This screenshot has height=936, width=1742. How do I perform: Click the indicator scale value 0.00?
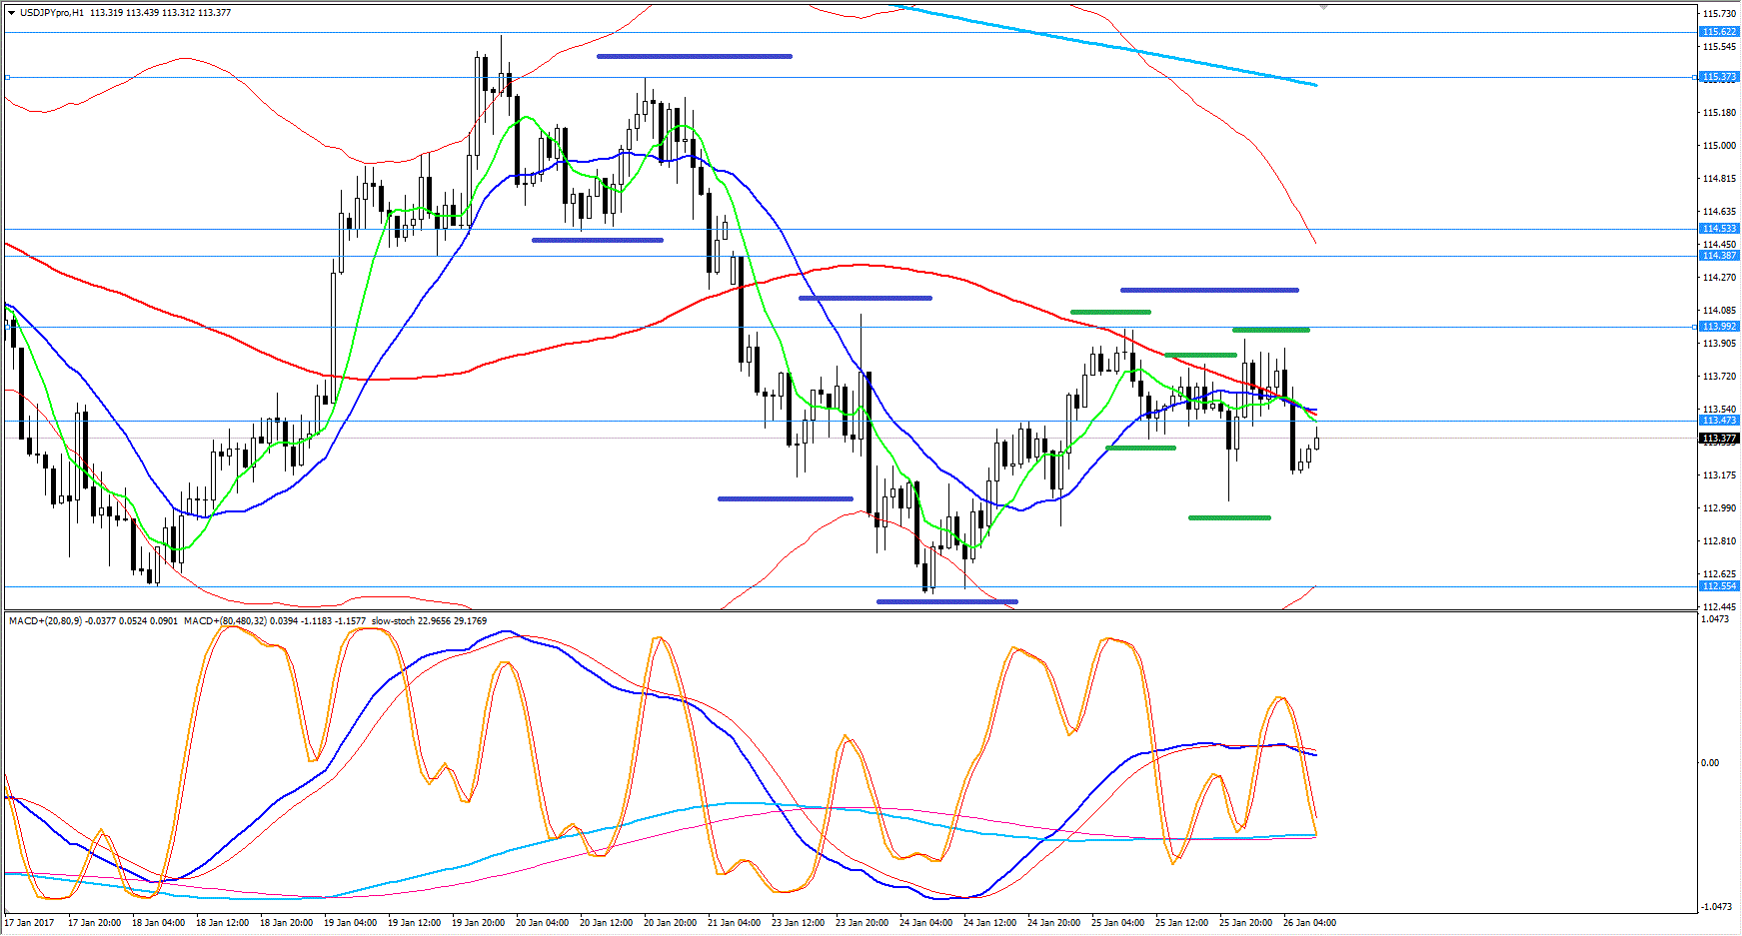[x=1710, y=763]
